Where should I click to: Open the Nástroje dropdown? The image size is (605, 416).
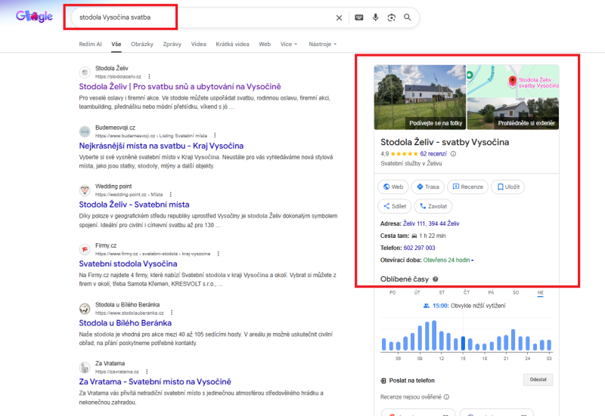coord(322,45)
